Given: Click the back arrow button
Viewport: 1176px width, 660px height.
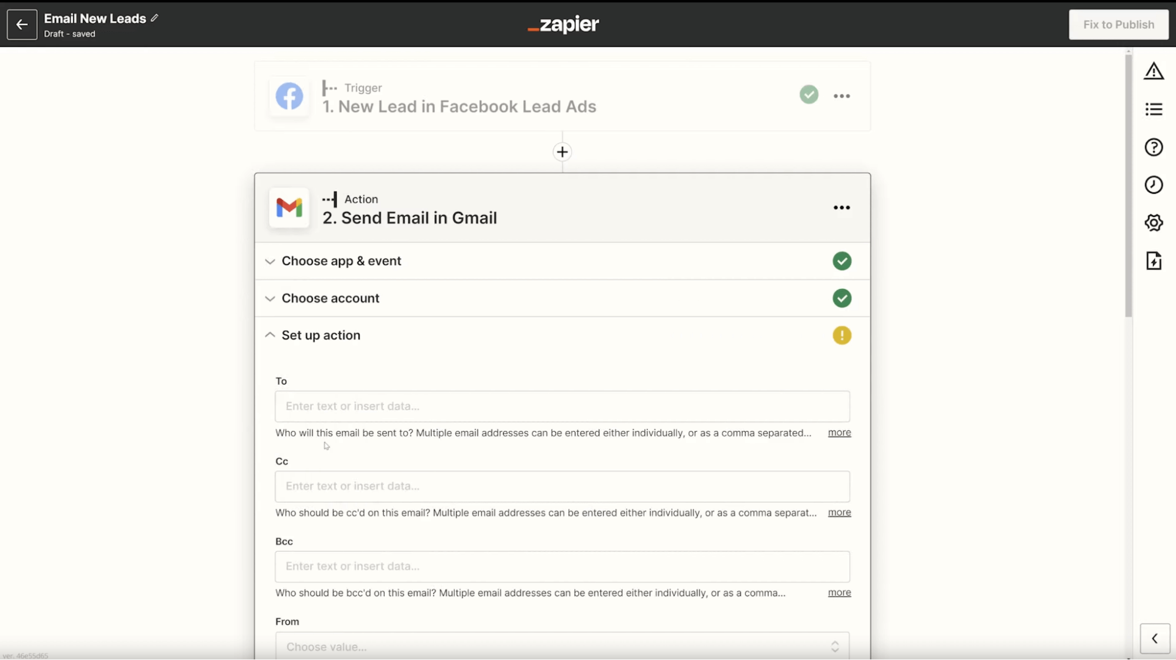Looking at the screenshot, I should click(x=22, y=24).
